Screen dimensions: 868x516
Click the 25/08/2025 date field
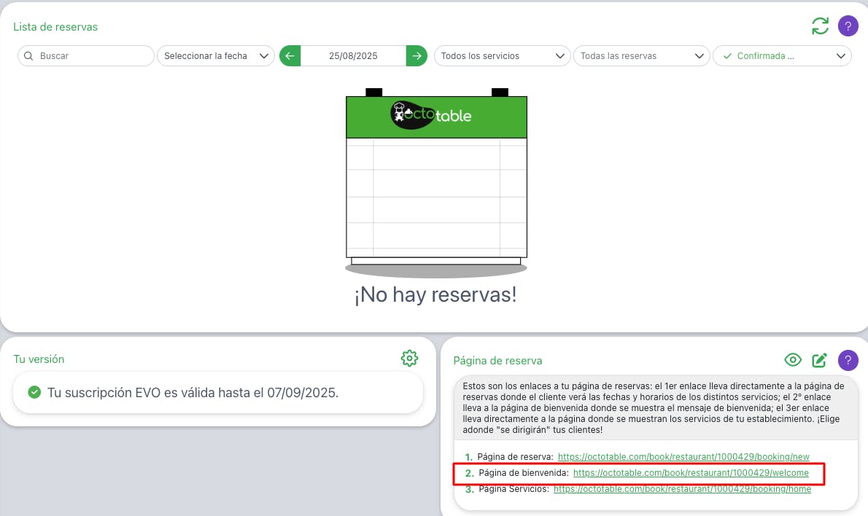tap(353, 56)
